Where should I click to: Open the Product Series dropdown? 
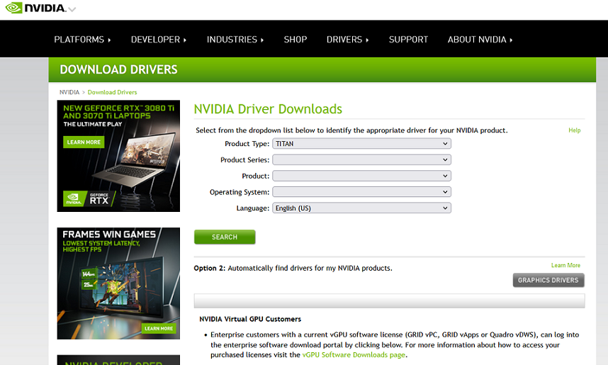362,159
